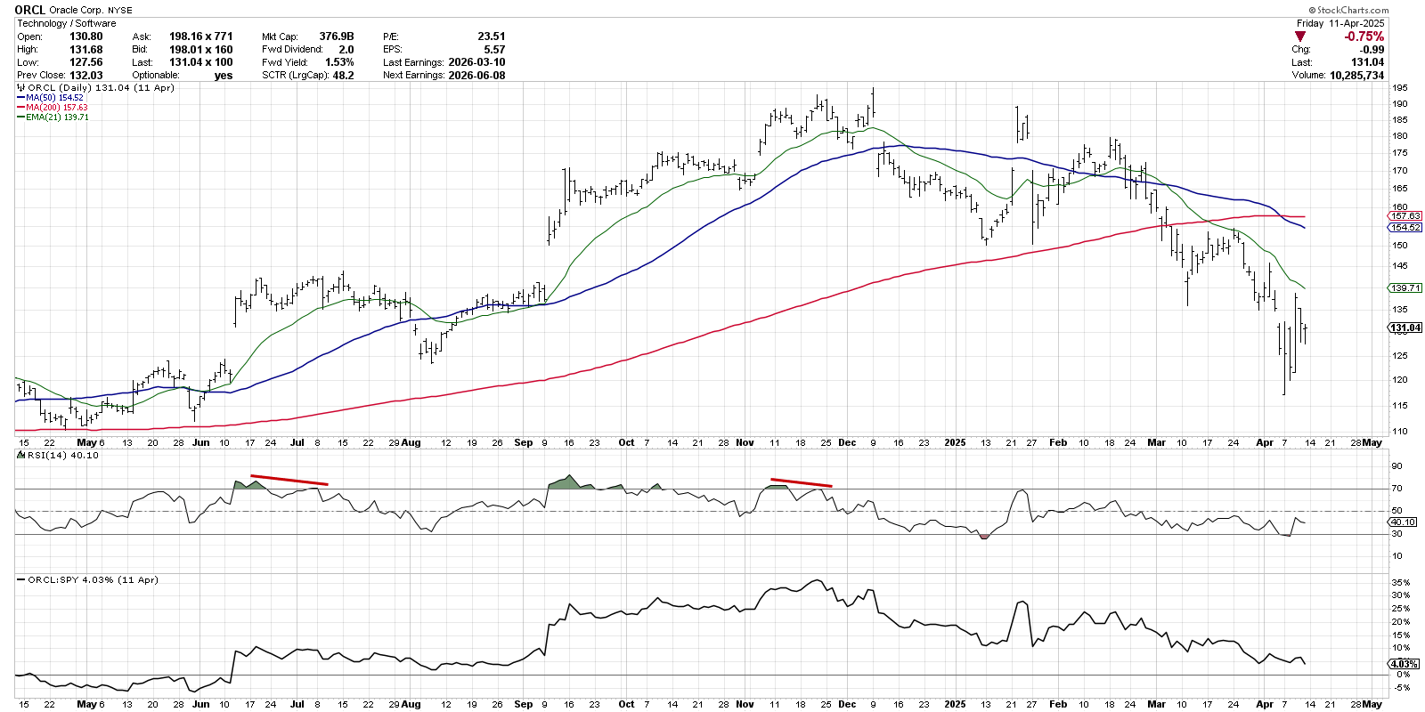Viewport: 1425px width, 712px height.
Task: Click the P/E 23.51 value
Action: coord(492,36)
